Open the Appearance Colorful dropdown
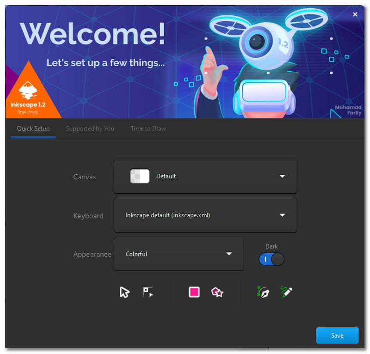Image resolution: width=370 pixels, height=354 pixels. pyautogui.click(x=179, y=254)
